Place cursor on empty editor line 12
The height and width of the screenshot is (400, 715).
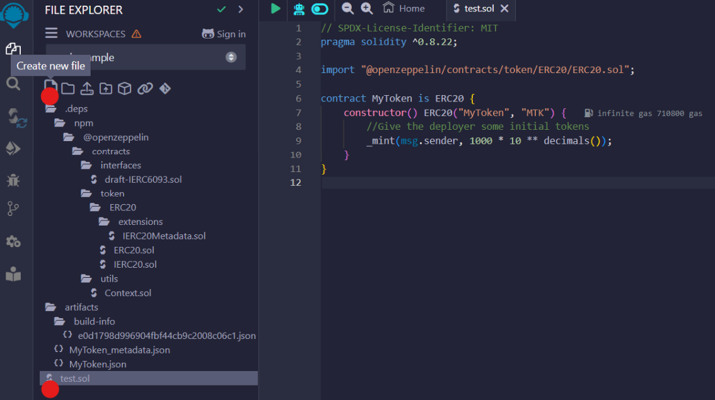518,182
